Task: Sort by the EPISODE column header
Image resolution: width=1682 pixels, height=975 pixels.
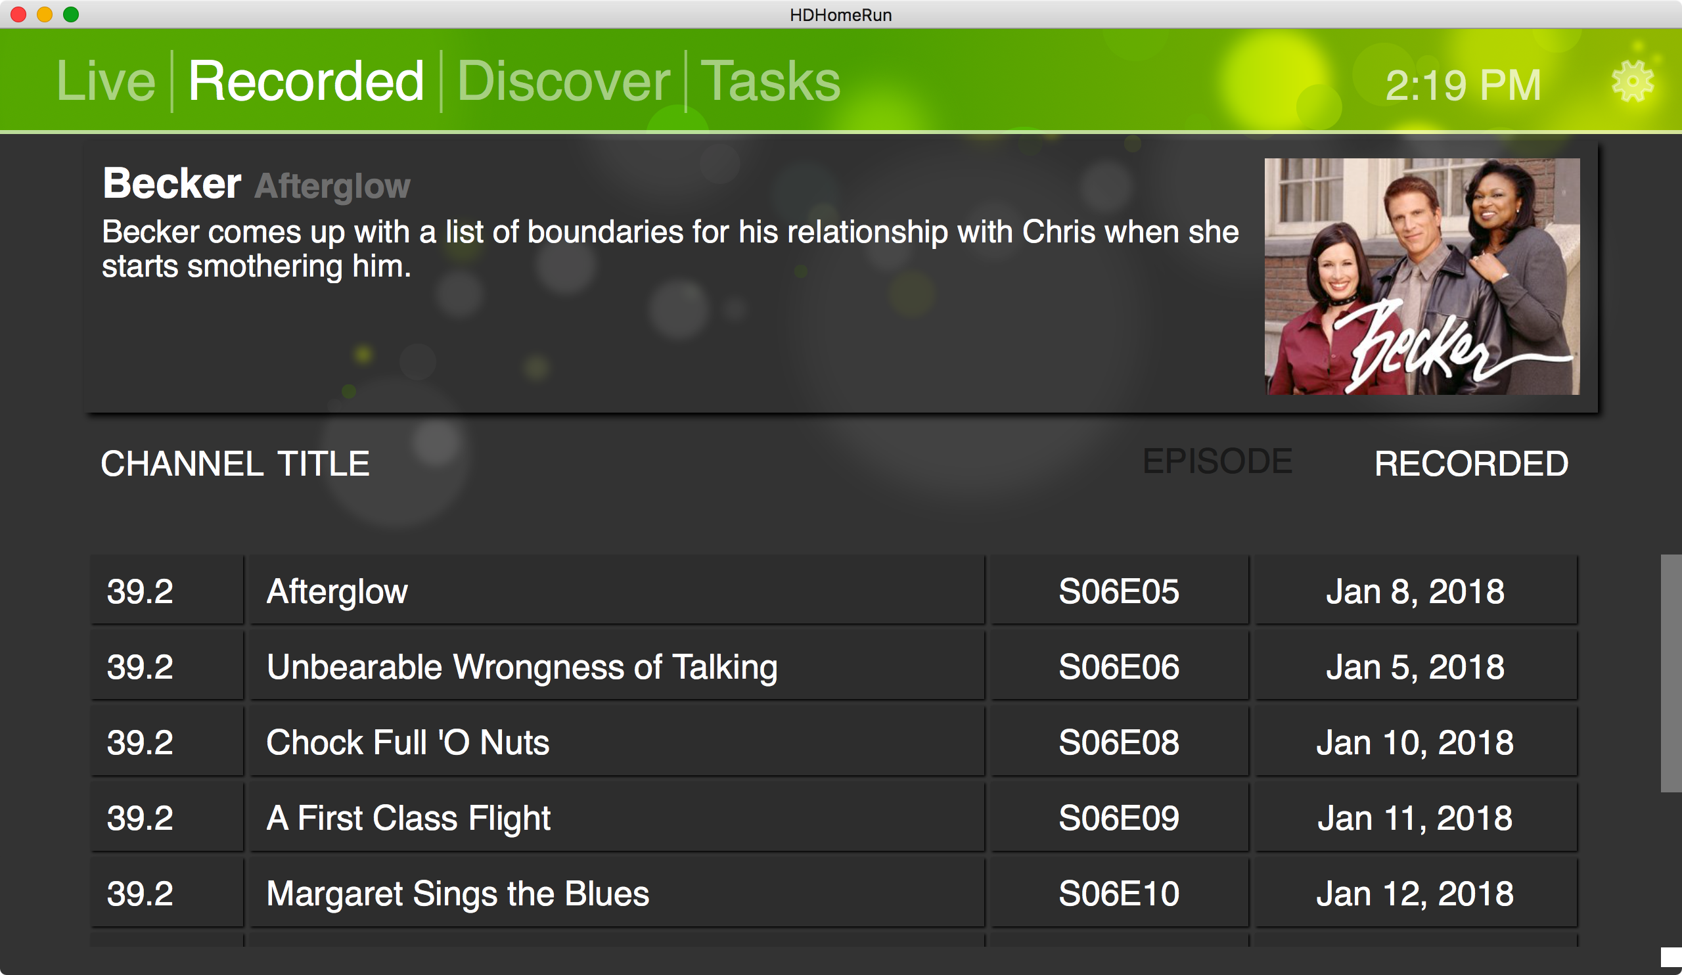Action: 1217,461
